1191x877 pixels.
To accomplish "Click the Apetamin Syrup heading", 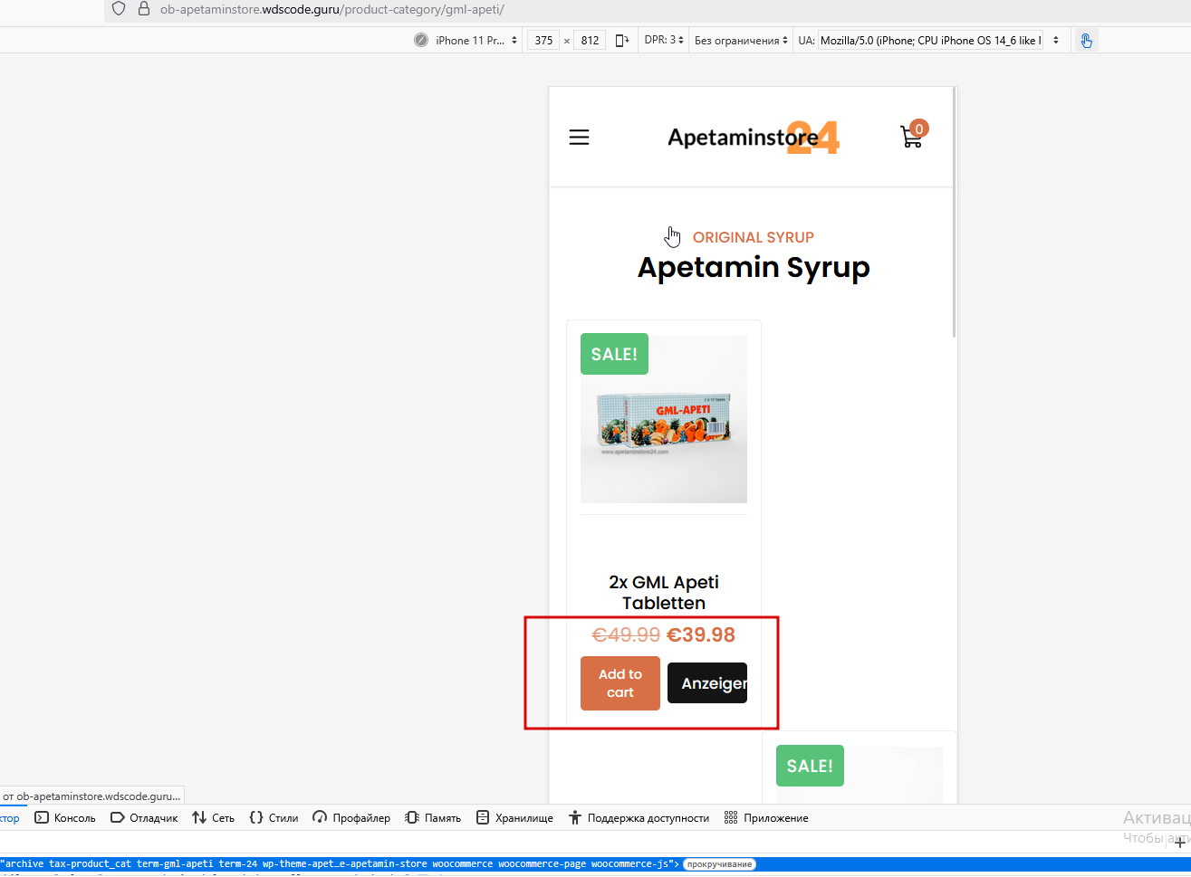I will click(x=754, y=267).
